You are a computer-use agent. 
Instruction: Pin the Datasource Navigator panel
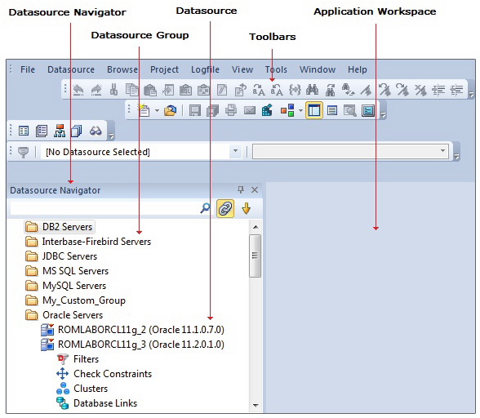pyautogui.click(x=241, y=190)
